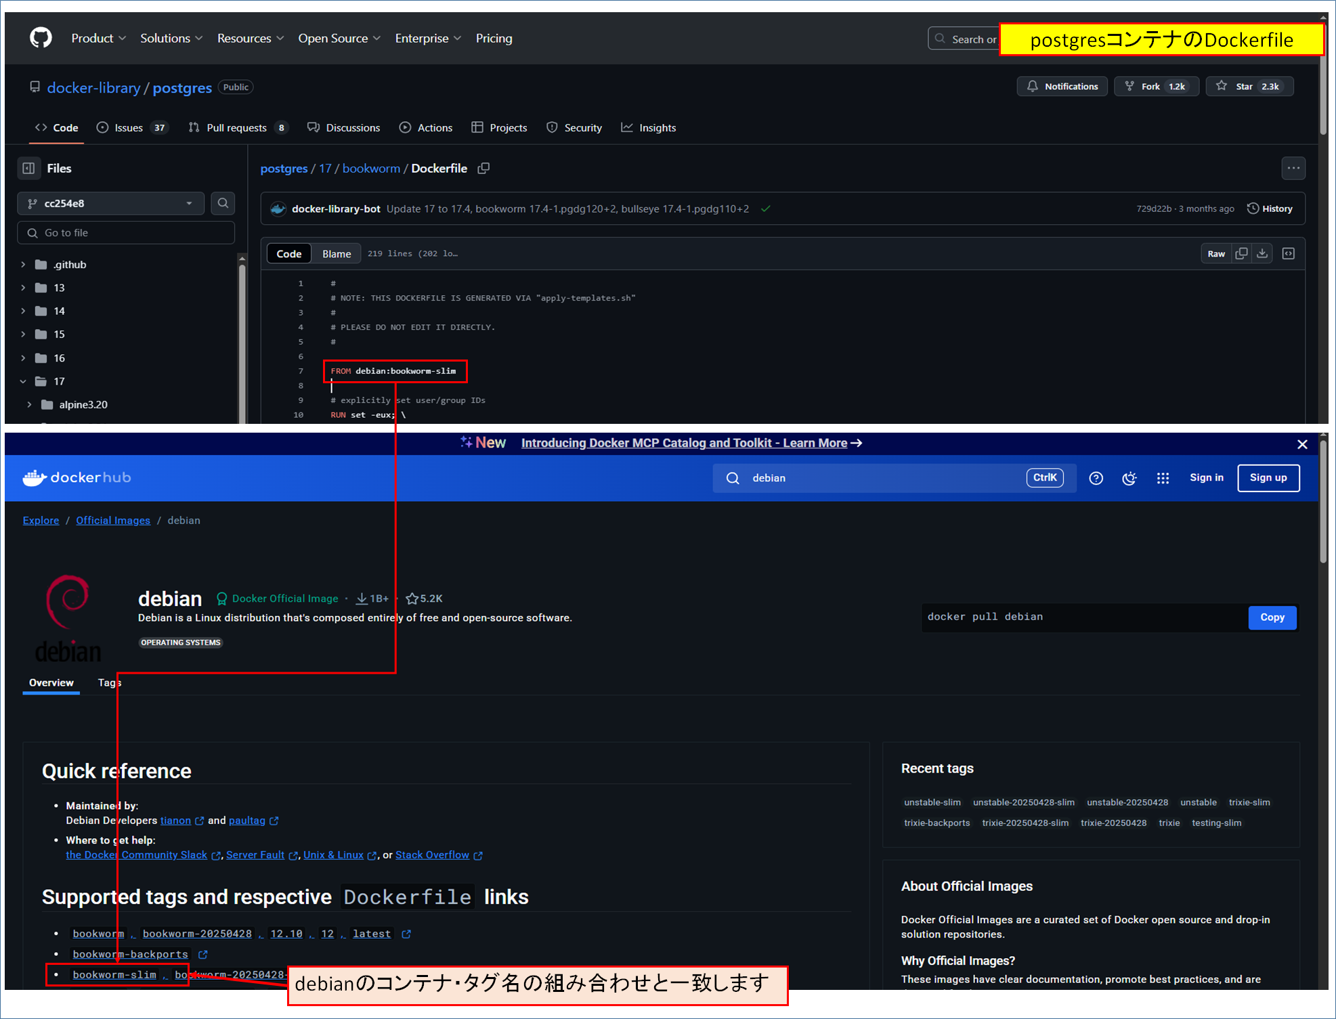This screenshot has width=1336, height=1019.
Task: Copy the file path icon
Action: point(483,169)
